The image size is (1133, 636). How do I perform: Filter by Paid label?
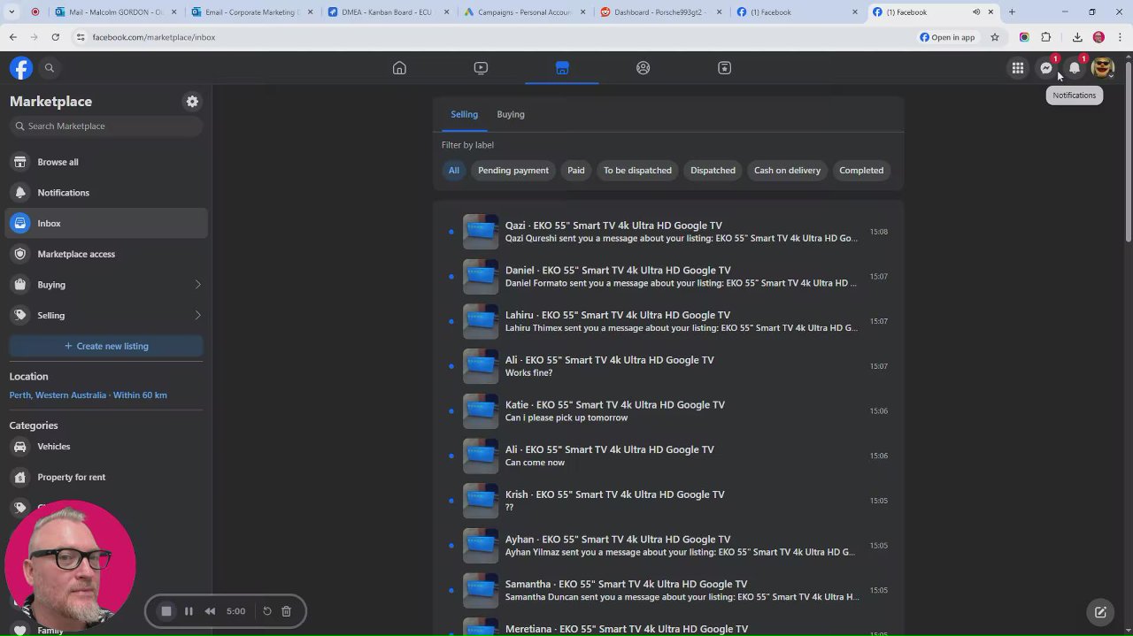pos(576,170)
